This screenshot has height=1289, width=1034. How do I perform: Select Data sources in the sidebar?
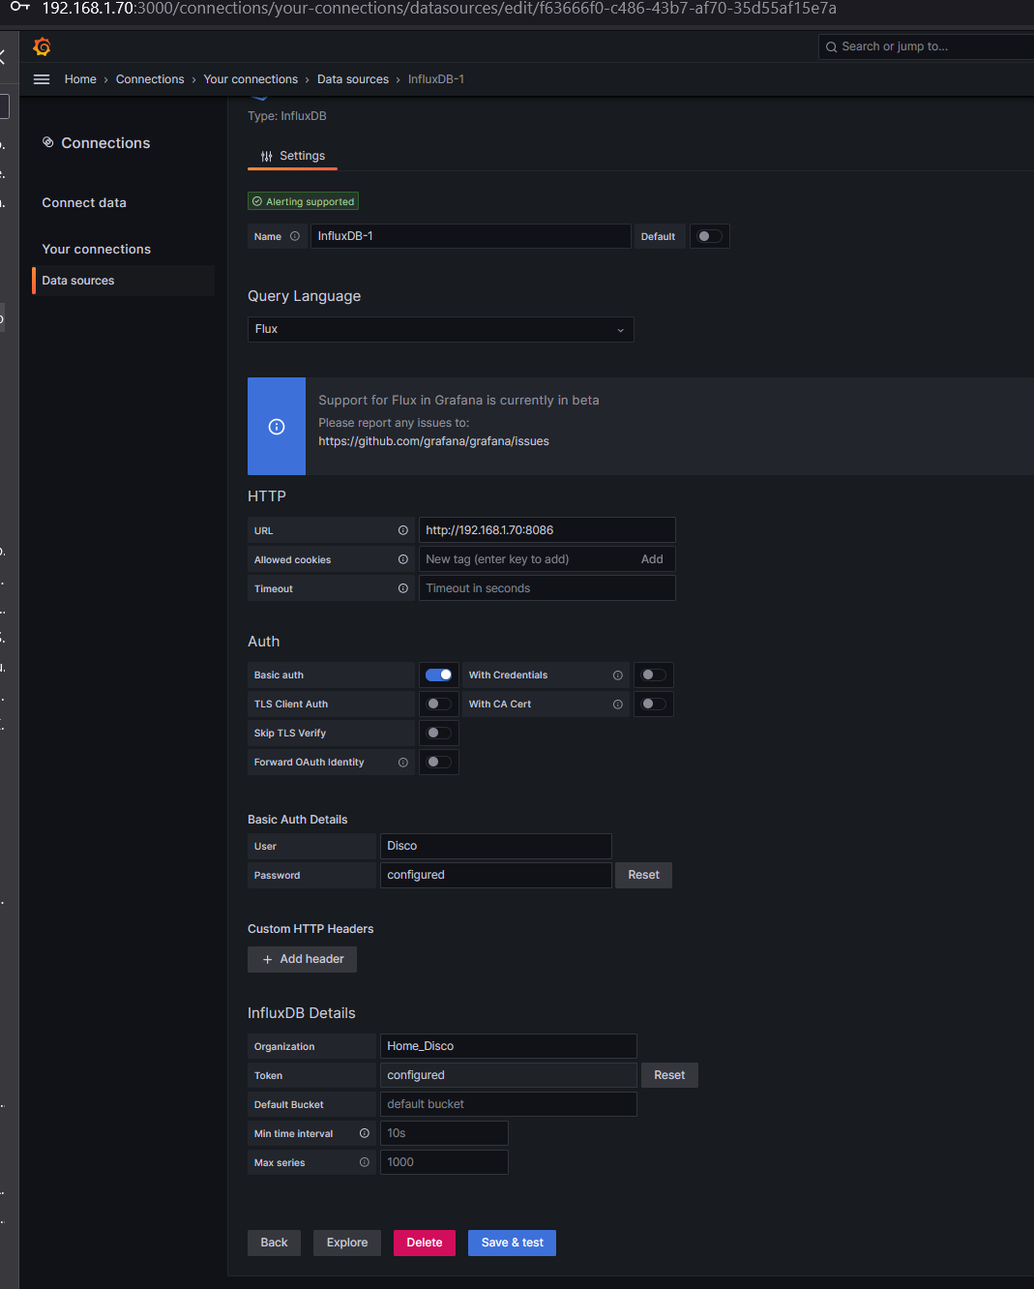pyautogui.click(x=78, y=281)
